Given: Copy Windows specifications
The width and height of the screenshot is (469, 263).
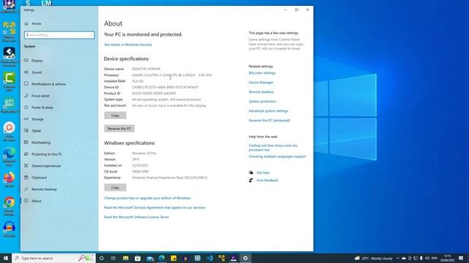Looking at the screenshot, I should click(115, 188).
